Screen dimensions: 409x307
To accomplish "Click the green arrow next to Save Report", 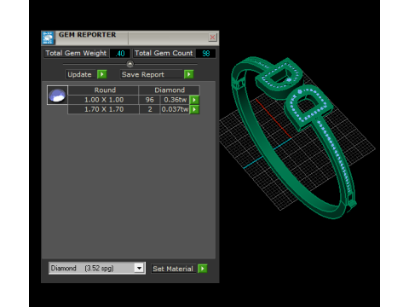I will click(x=188, y=74).
